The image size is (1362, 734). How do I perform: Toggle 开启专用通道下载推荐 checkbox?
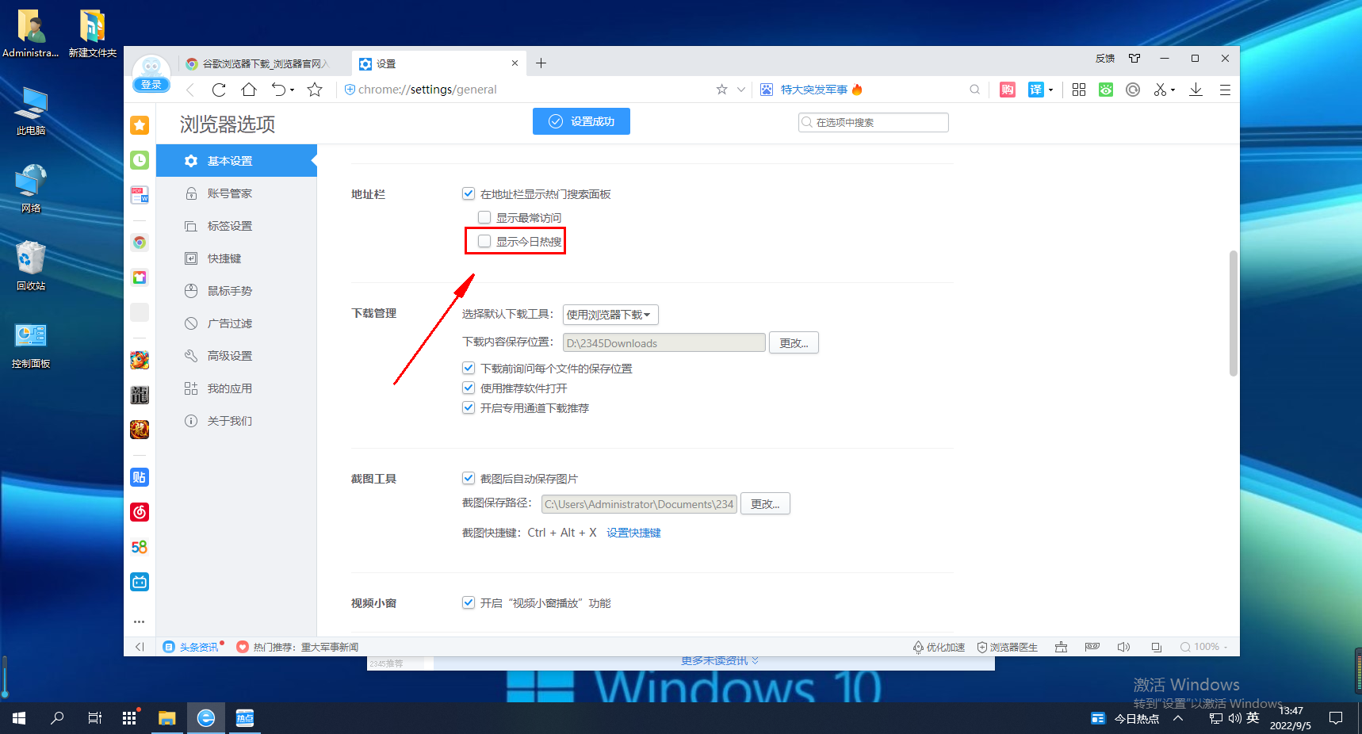(x=469, y=407)
